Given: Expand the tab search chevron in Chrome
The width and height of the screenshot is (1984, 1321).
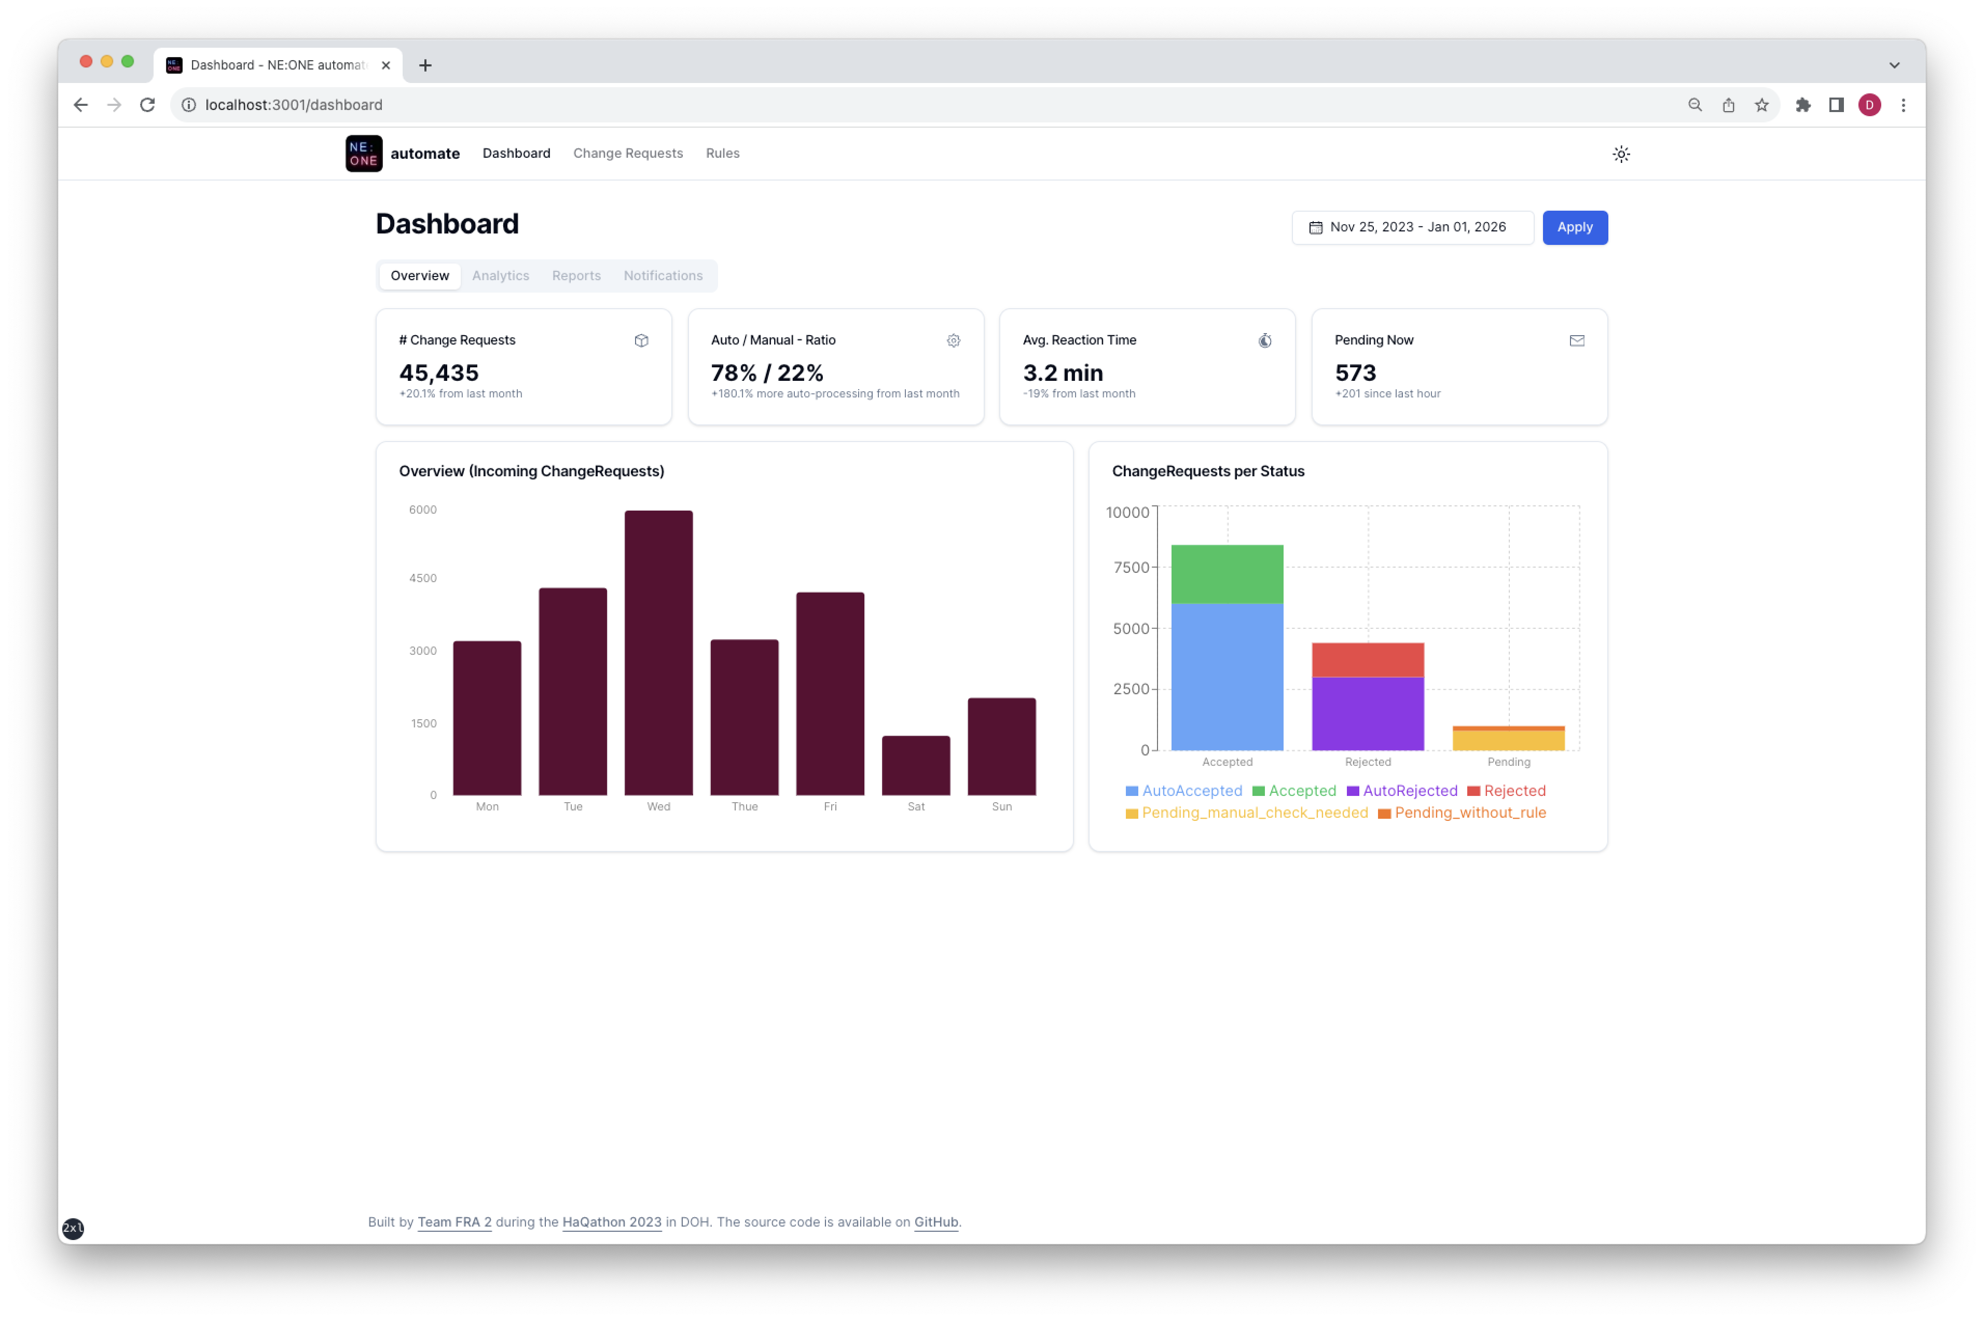Looking at the screenshot, I should coord(1894,65).
